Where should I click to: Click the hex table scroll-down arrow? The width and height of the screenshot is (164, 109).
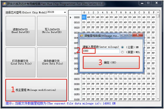[x=158, y=99]
